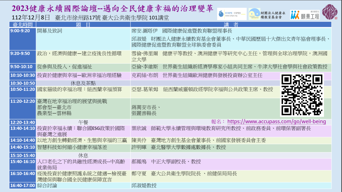Click the 午餐 row
Viewport: 342px width, 192px height.
click(x=83, y=122)
